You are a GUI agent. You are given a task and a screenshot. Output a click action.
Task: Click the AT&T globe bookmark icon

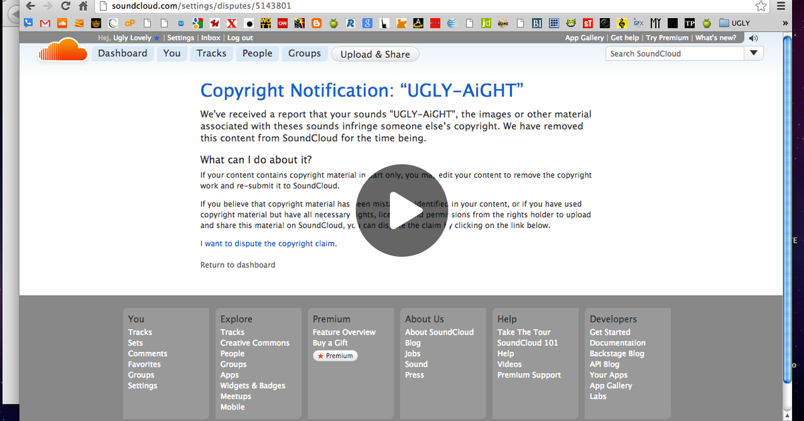click(x=452, y=23)
